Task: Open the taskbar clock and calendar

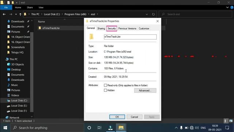Action: click(215, 128)
